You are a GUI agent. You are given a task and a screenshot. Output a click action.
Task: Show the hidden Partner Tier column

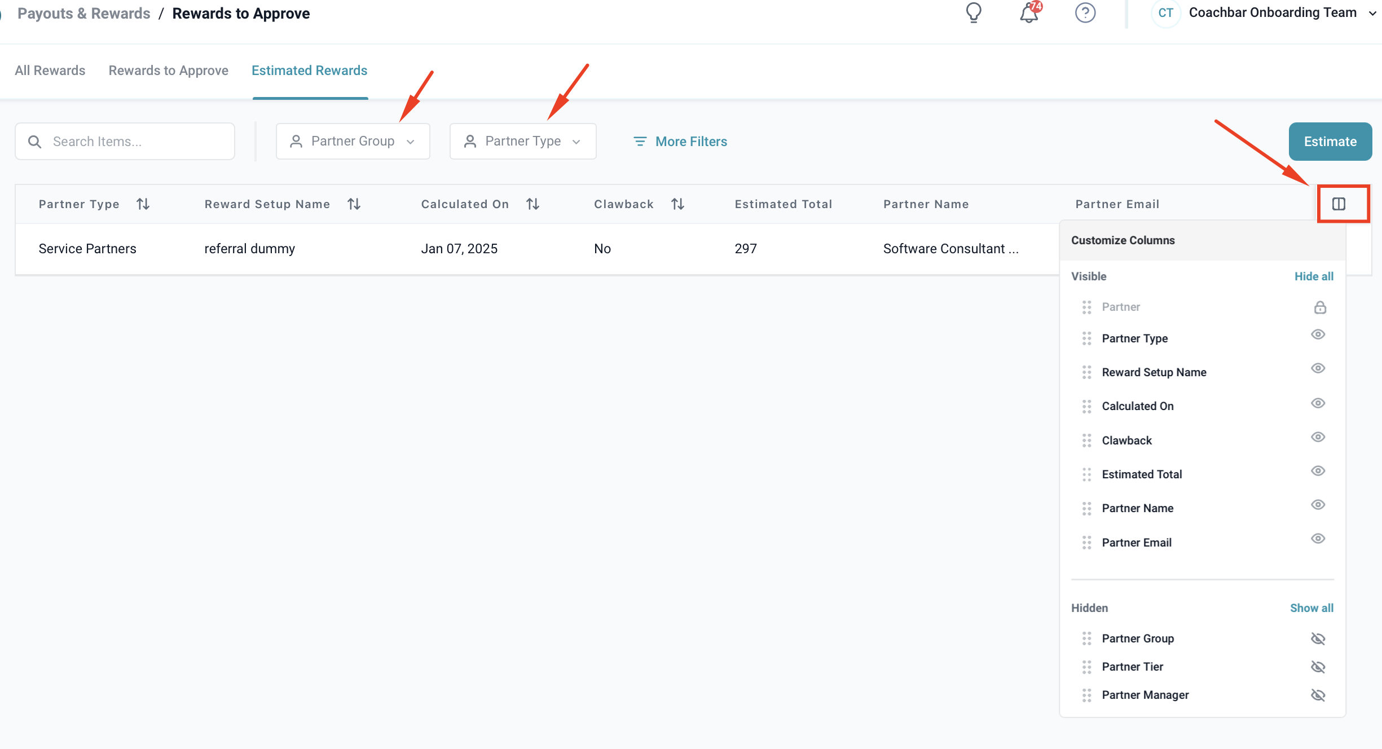pos(1318,667)
